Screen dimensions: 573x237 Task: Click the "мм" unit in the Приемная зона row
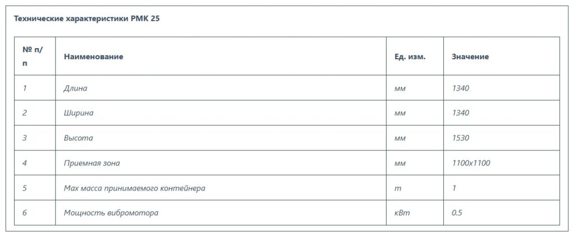coord(400,163)
